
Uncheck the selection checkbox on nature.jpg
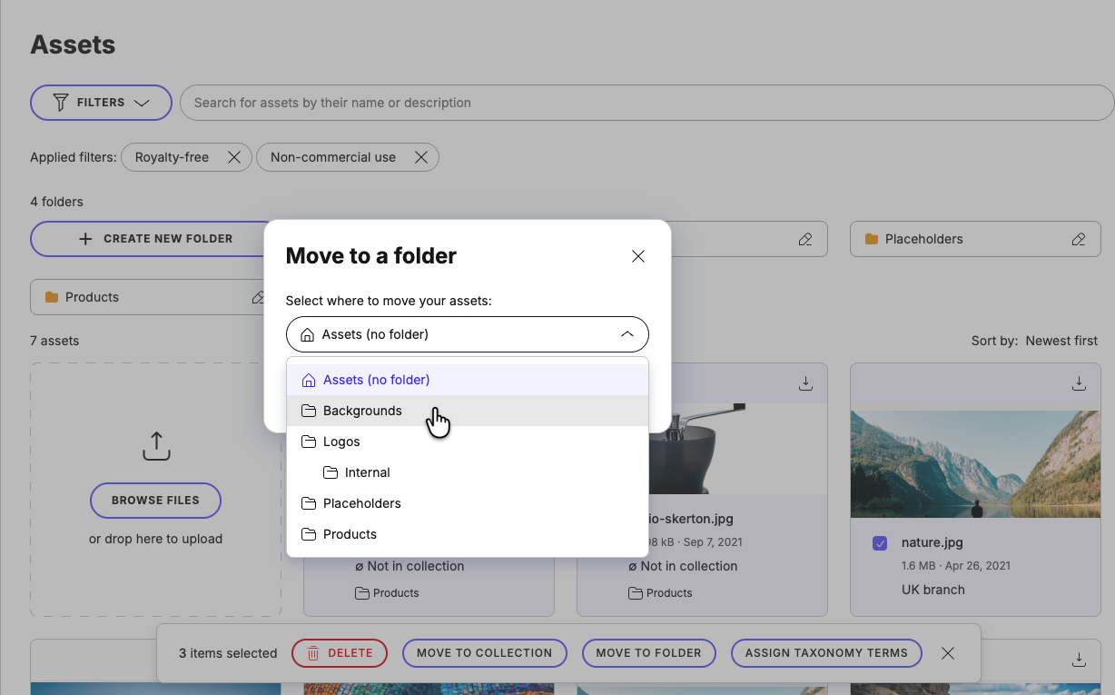coord(879,542)
